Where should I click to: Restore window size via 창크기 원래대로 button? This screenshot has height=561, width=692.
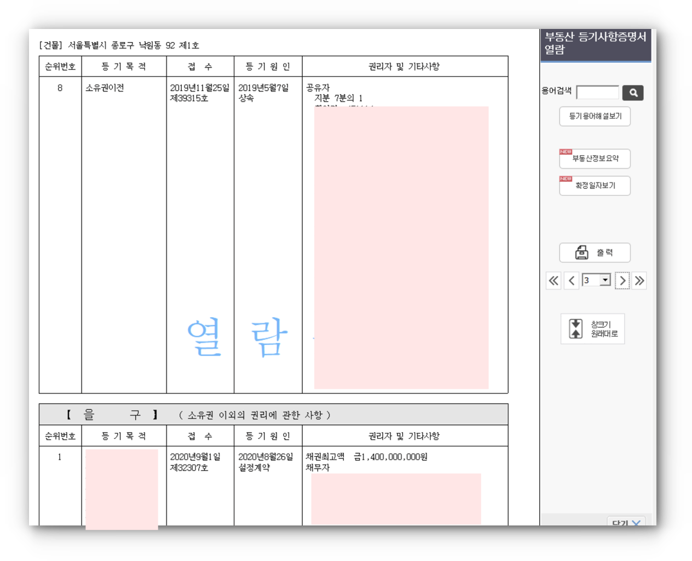click(x=592, y=328)
